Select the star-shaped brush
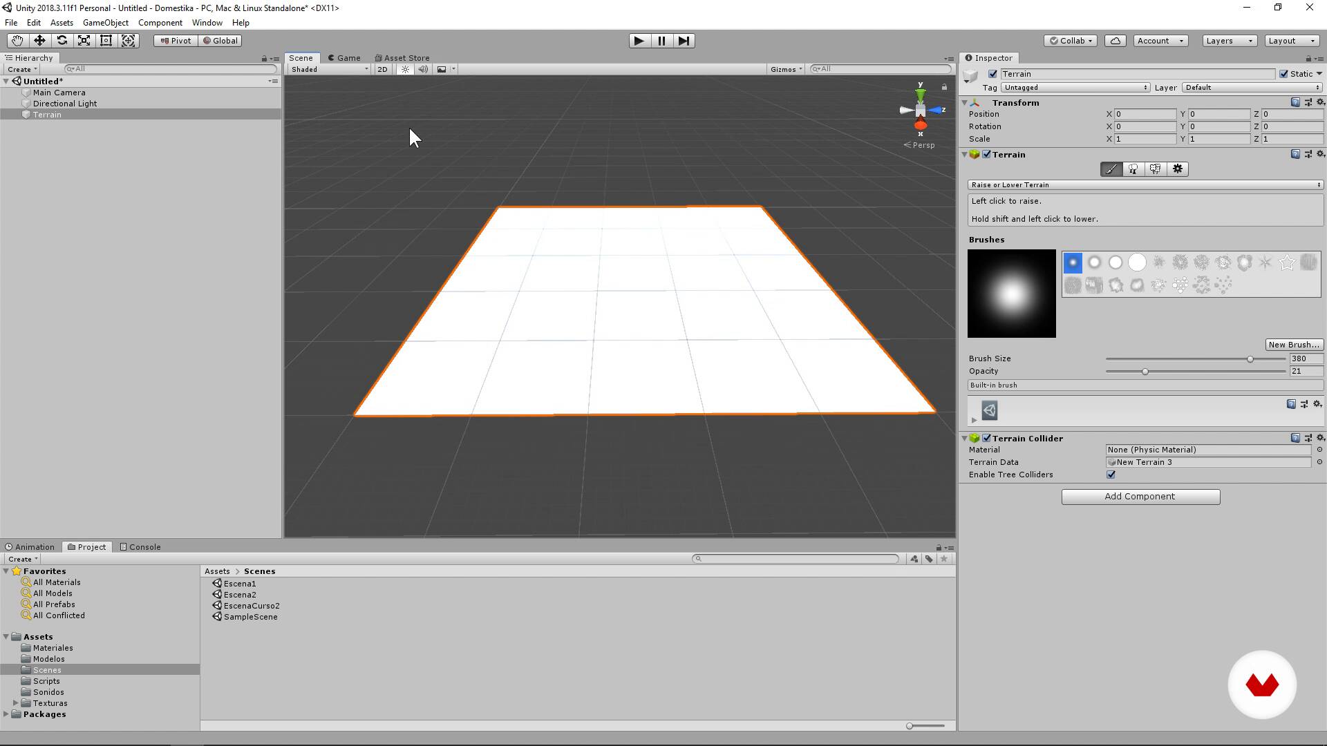 pyautogui.click(x=1286, y=262)
